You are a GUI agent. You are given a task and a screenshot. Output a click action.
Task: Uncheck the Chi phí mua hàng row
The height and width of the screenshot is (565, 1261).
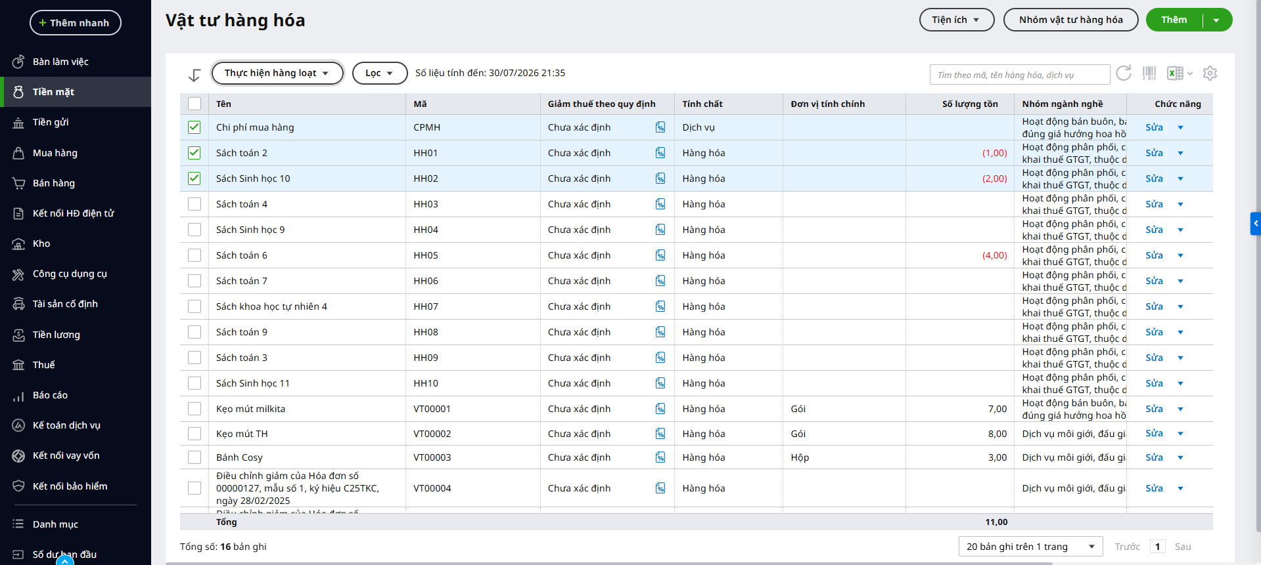[195, 127]
